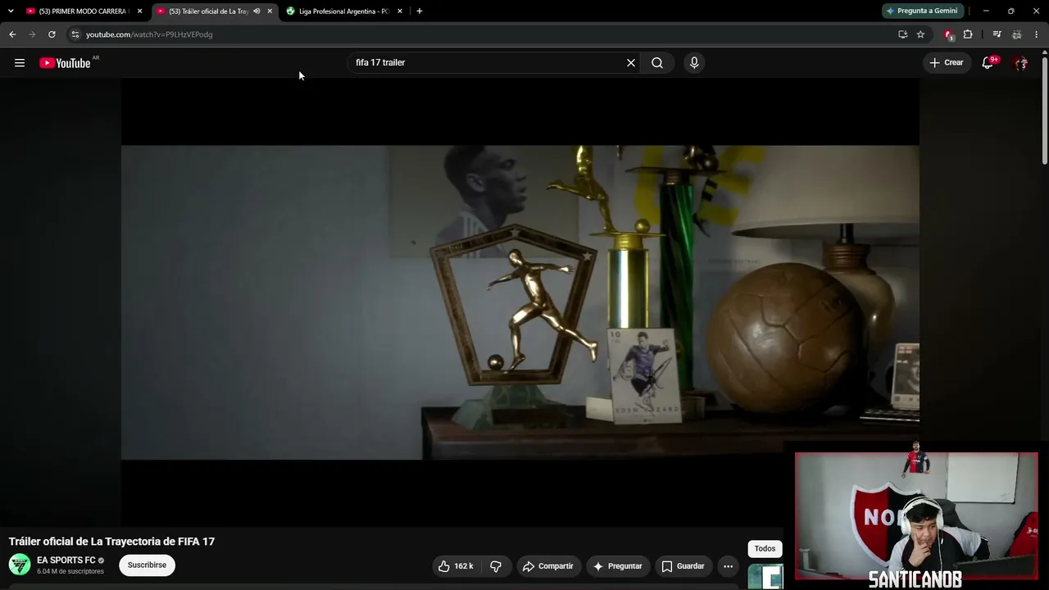This screenshot has height=590, width=1049.
Task: Click the '6.04 M de suscriptores' text
Action: 70,571
